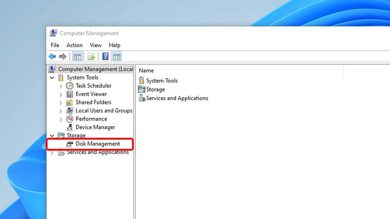Click the Storage icon in the tree
The width and height of the screenshot is (390, 219).
pos(61,135)
